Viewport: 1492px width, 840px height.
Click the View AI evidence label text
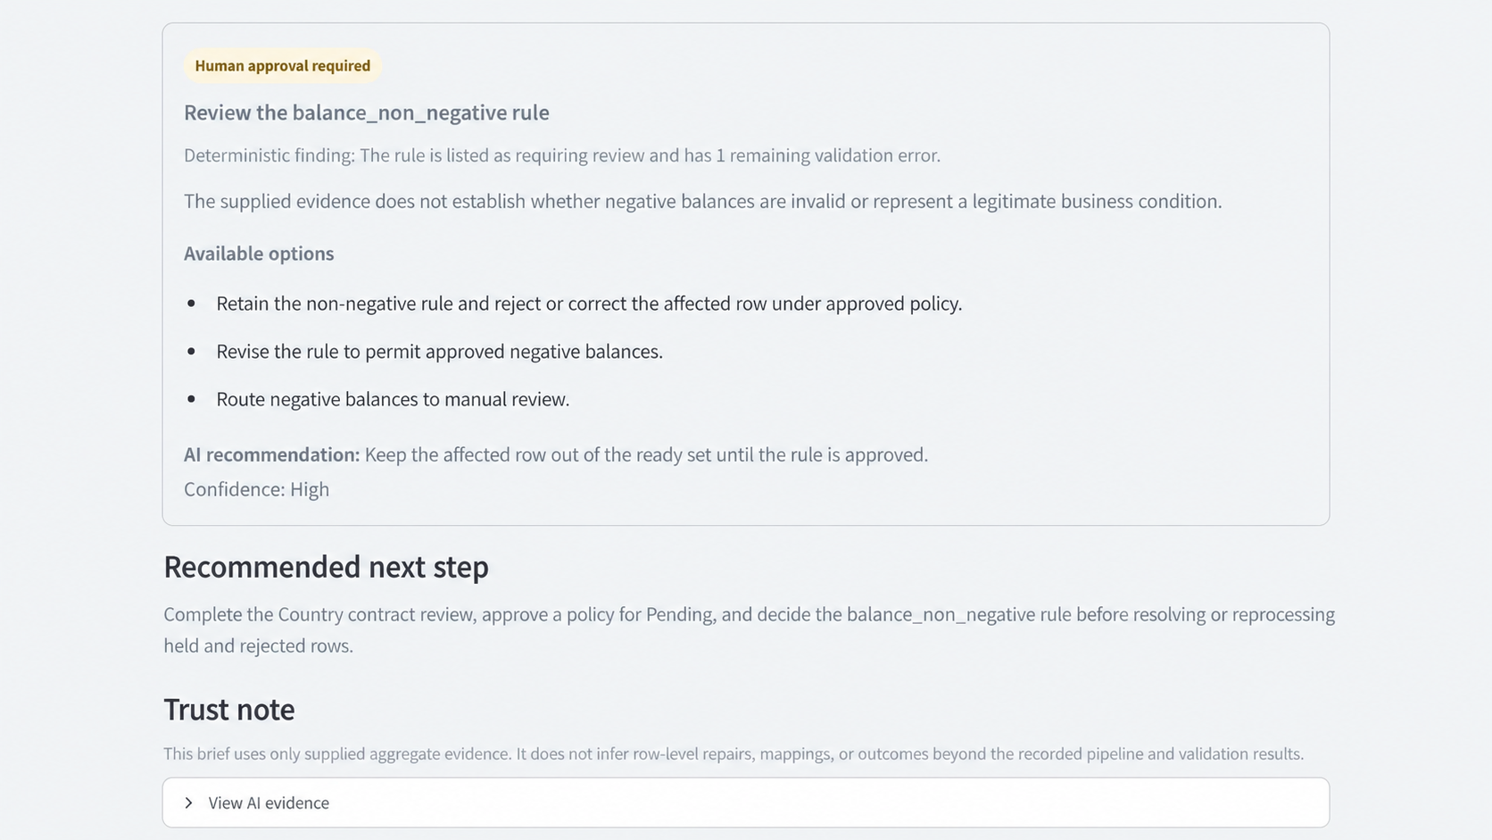[x=269, y=803]
